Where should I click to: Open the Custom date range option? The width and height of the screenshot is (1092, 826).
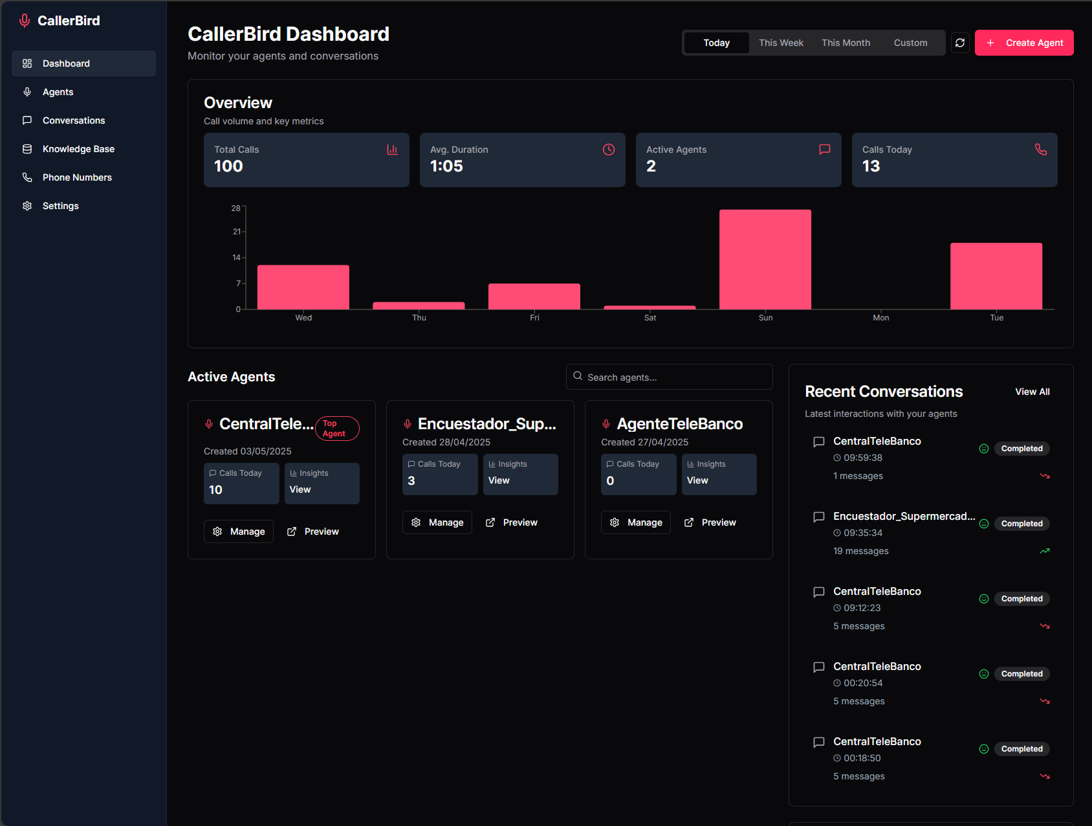click(x=910, y=42)
